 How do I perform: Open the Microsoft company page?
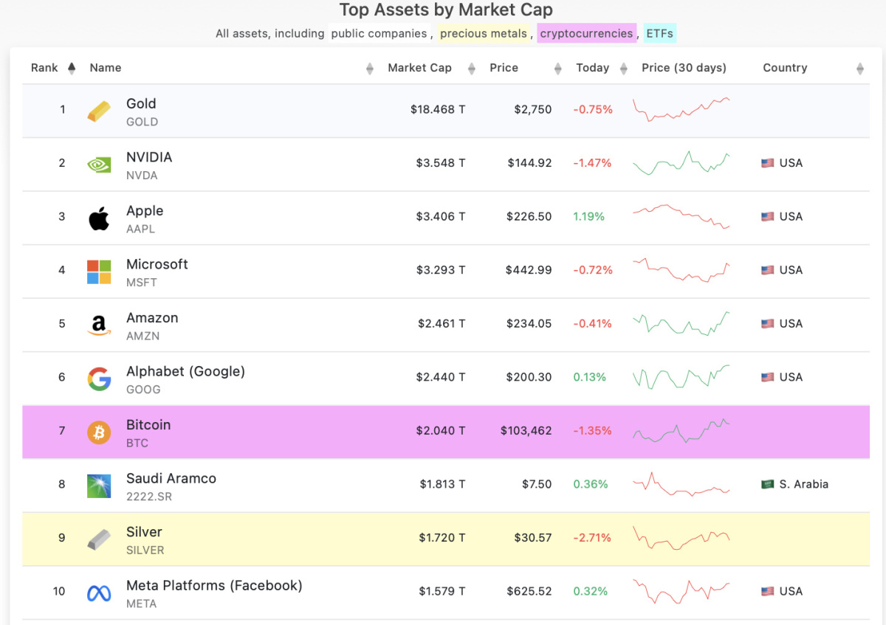point(157,264)
